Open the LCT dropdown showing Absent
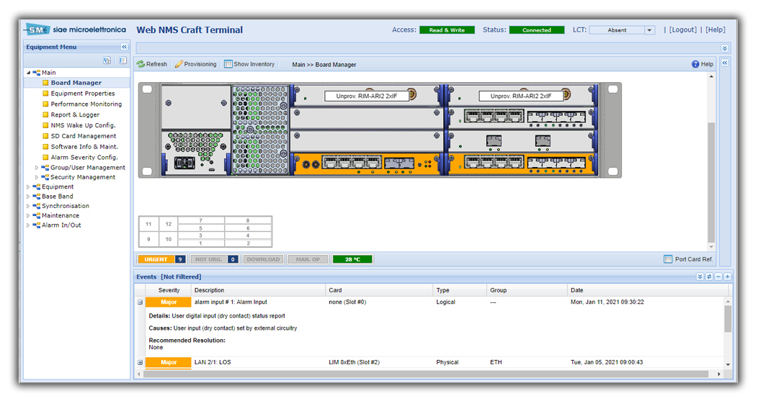The image size is (763, 401). click(x=650, y=30)
